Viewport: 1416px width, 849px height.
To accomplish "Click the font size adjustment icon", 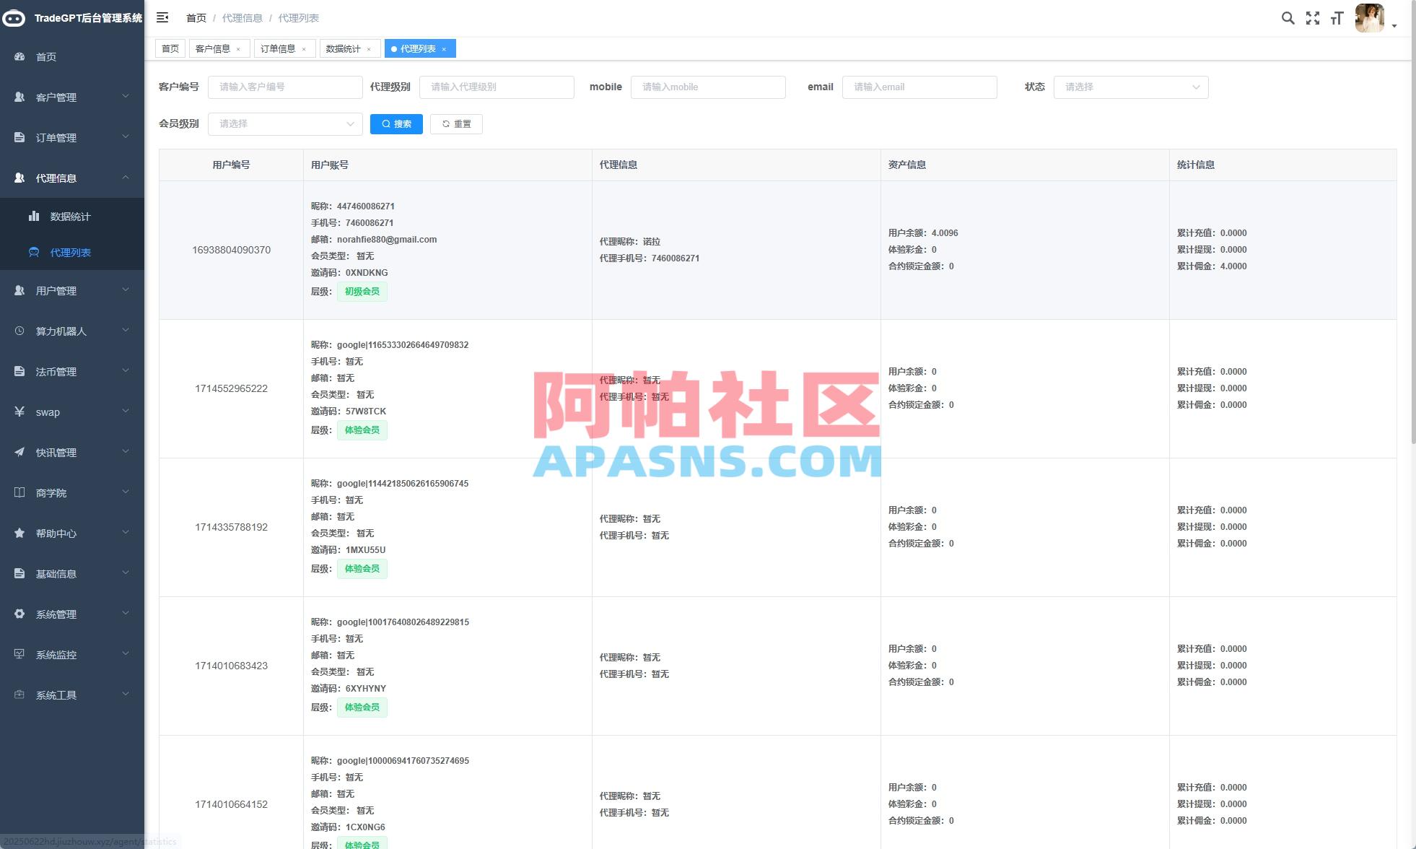I will coord(1337,17).
